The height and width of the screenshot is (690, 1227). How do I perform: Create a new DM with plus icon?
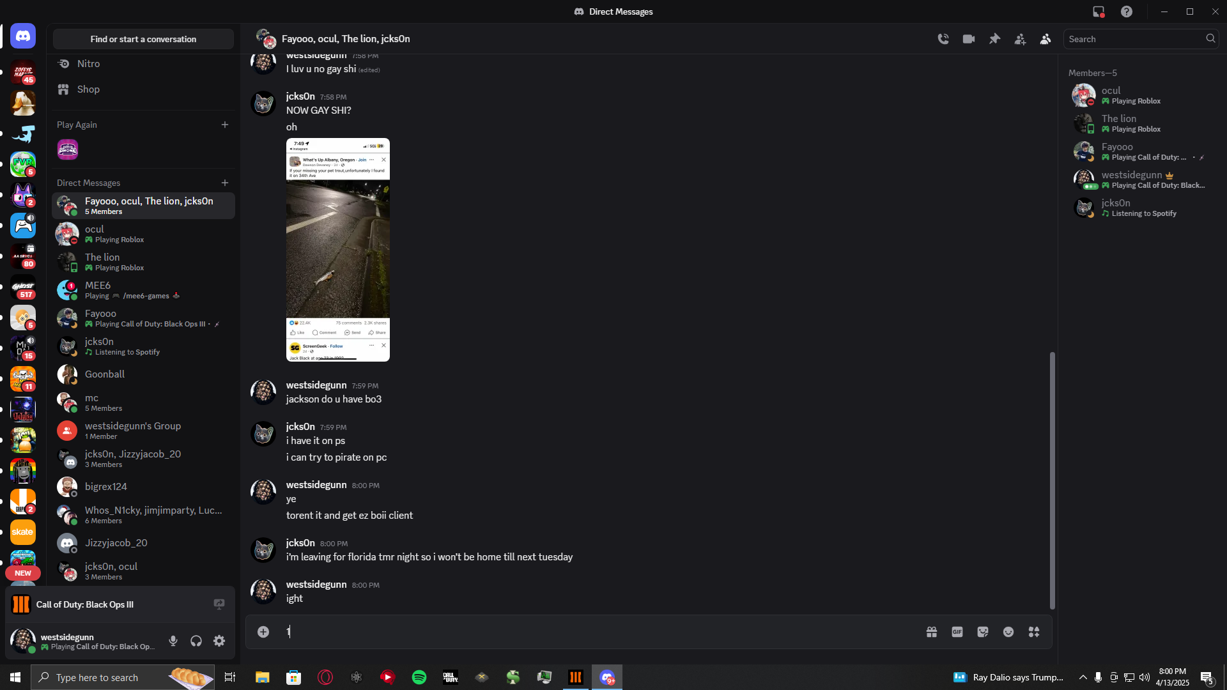click(x=225, y=183)
